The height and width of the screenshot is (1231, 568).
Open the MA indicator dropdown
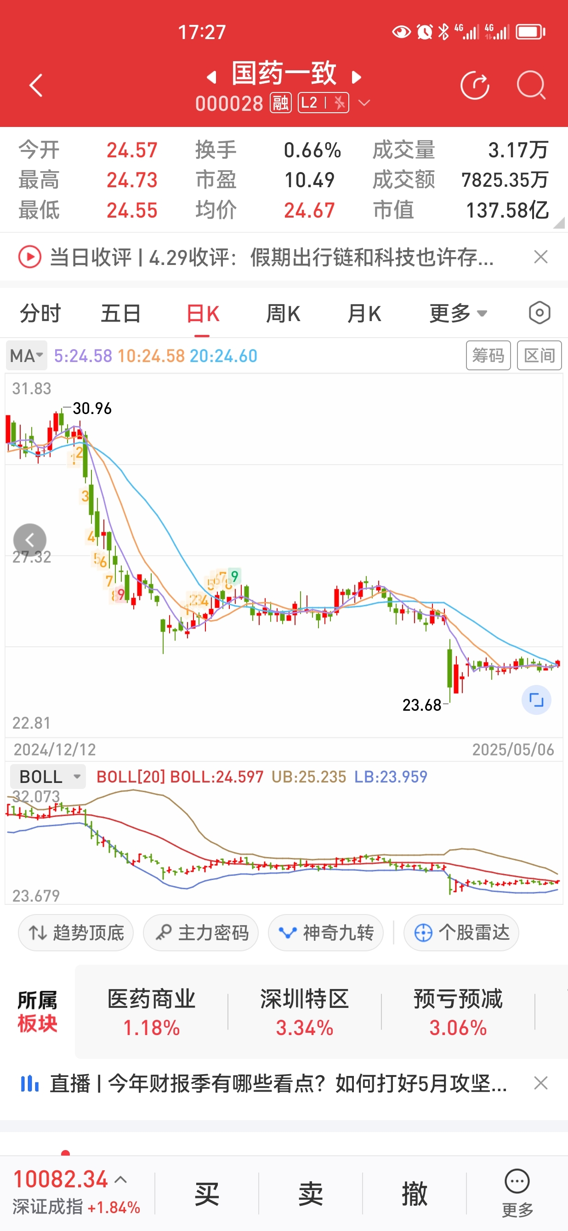tap(27, 356)
